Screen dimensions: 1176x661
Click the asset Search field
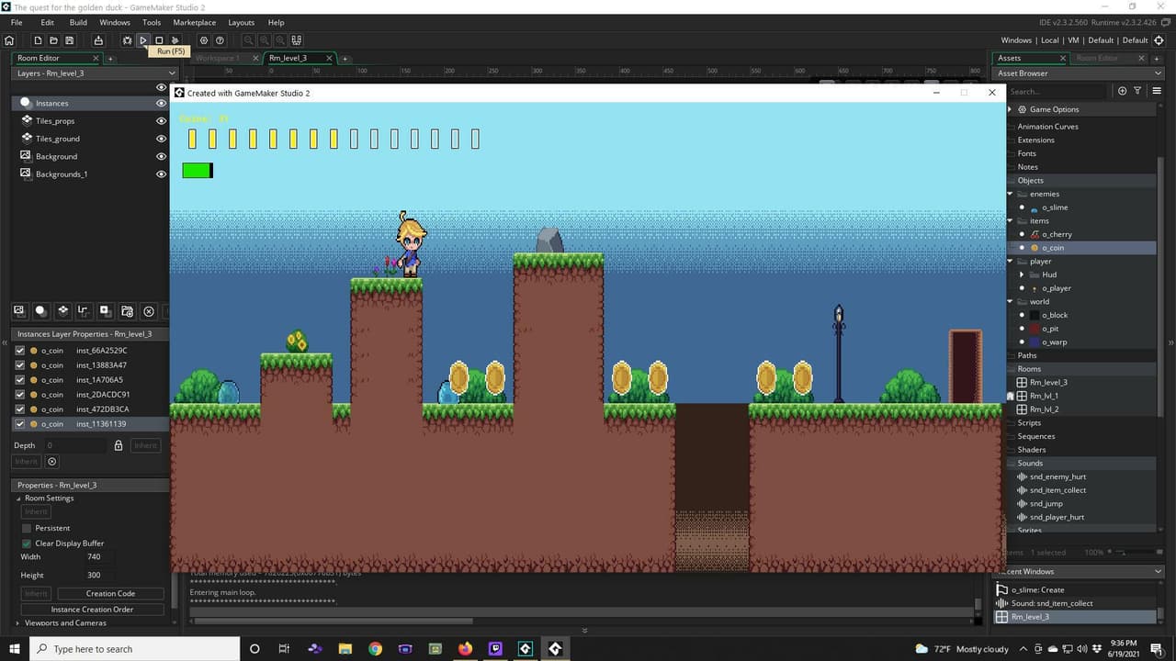[1057, 91]
